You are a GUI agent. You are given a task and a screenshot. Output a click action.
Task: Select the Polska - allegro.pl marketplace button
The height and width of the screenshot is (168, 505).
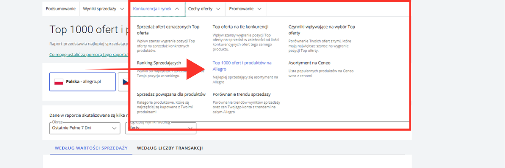(82, 81)
